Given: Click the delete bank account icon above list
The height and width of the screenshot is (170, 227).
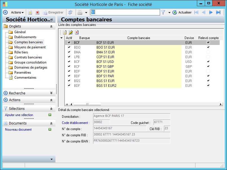Looking at the screenshot, I should click(77, 32).
